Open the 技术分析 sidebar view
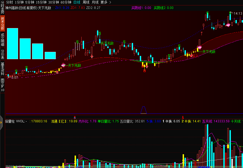This screenshot has width=243, height=168. [x=2, y=23]
